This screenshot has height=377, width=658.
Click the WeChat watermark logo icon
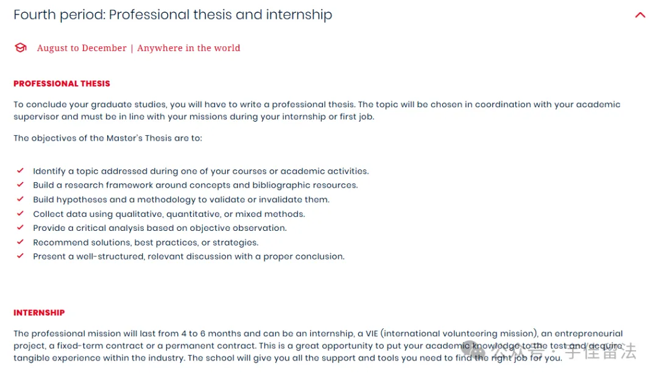474,350
